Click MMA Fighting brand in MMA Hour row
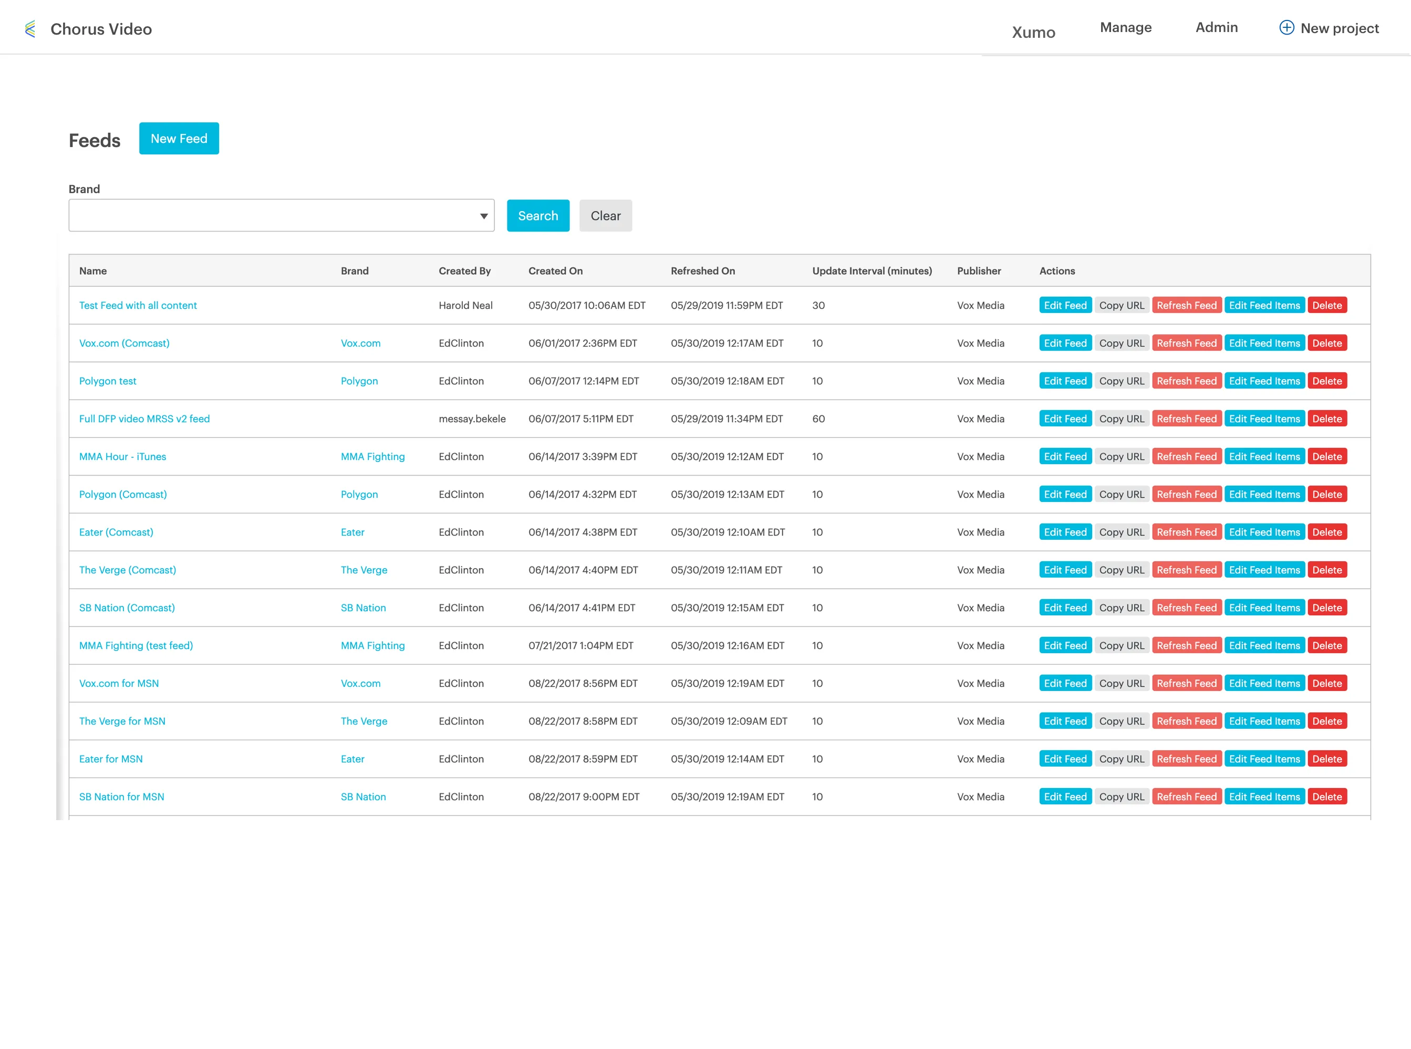This screenshot has width=1411, height=1049. click(372, 457)
